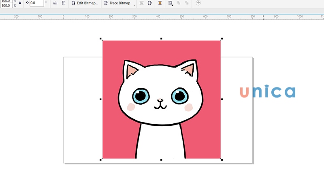Click the Resample bitmap icon
Screen dimensions: 324x182
tap(149, 3)
